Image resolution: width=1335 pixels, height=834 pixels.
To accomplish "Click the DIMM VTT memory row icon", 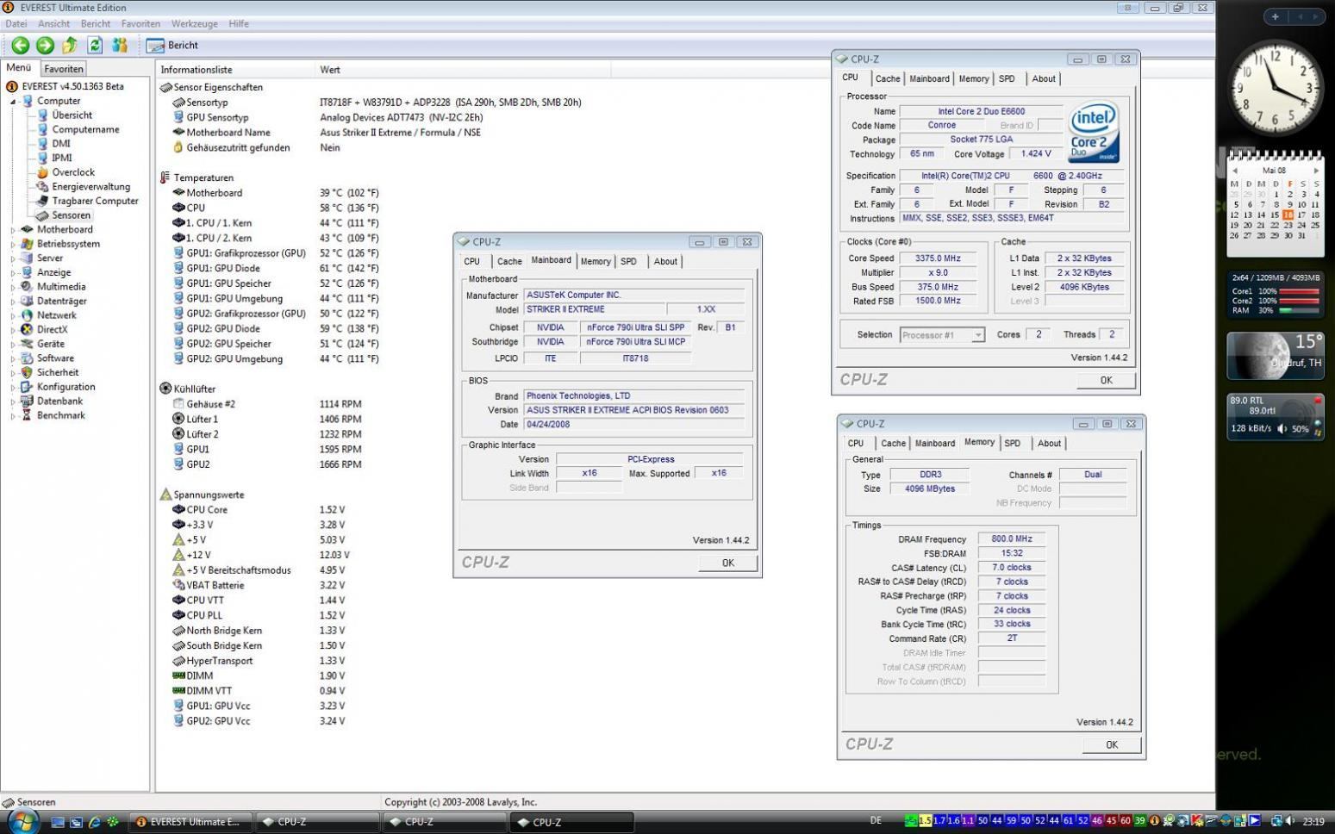I will click(x=178, y=691).
